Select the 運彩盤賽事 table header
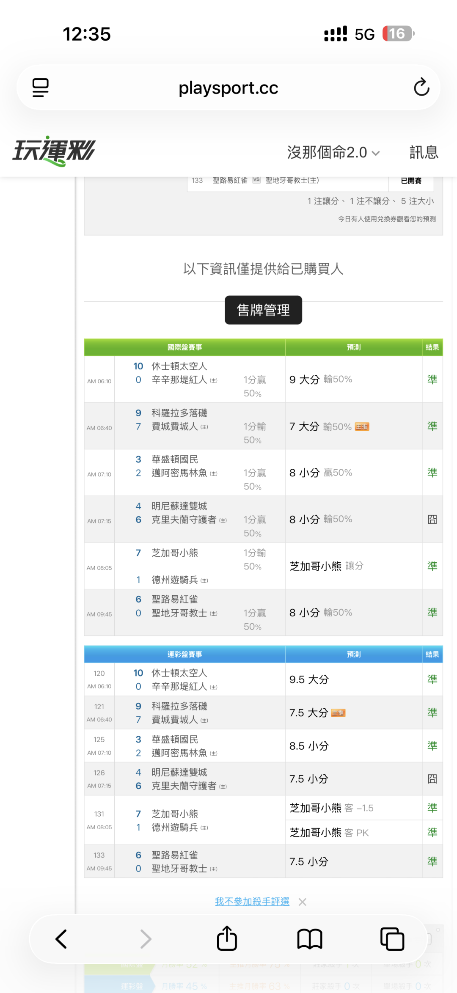This screenshot has width=457, height=993. pyautogui.click(x=185, y=655)
